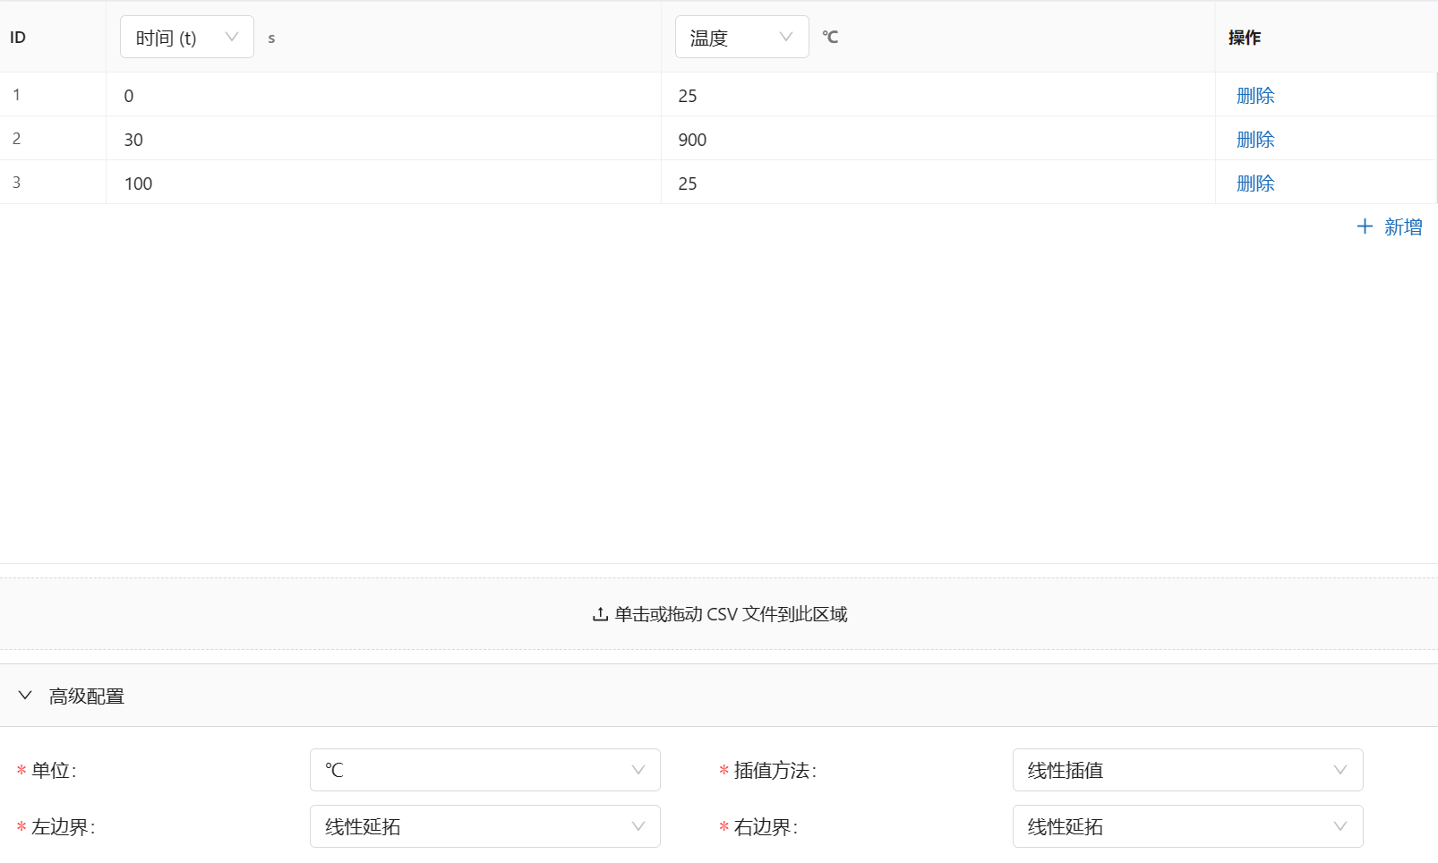
Task: Click the 操作 column header
Action: [x=1326, y=37]
